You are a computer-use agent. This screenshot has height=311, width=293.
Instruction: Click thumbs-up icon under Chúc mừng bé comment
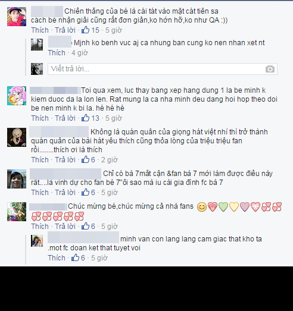(x=85, y=226)
